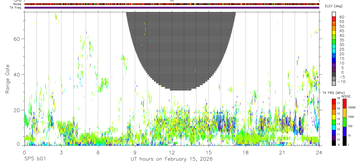Click the cyan swatch in the TX FRQ color bar

pos(334,127)
